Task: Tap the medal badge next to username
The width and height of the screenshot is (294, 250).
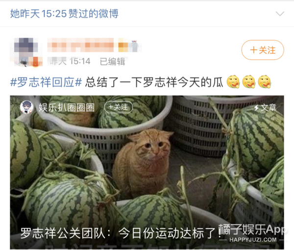Action: 134,46
